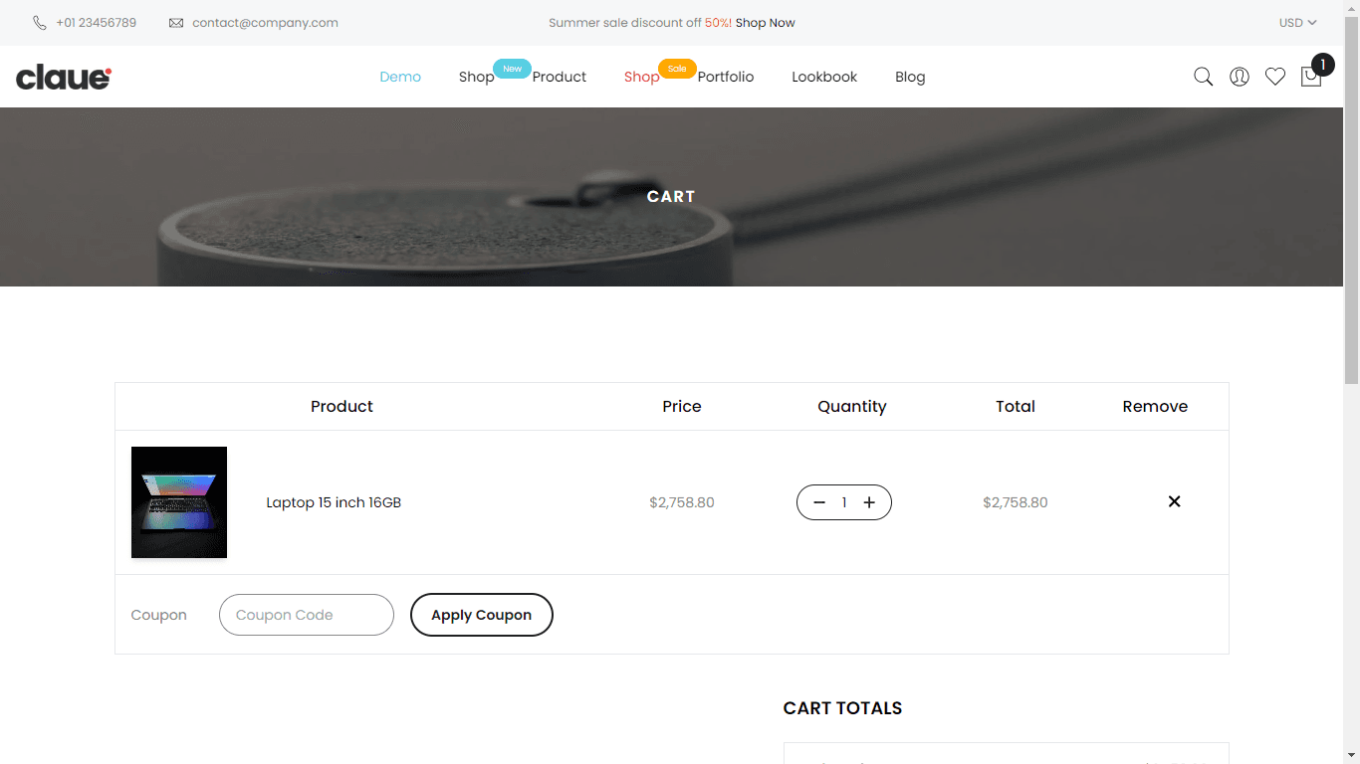Open the Portfolio menu item

pyautogui.click(x=726, y=77)
